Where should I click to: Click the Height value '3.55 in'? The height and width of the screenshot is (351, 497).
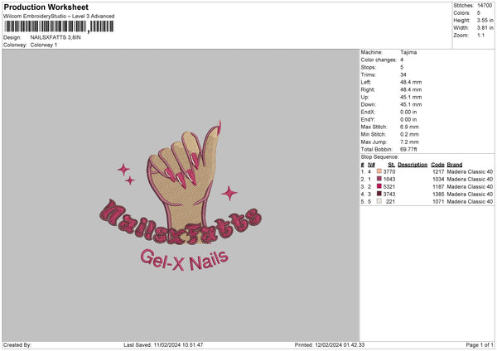pos(485,20)
